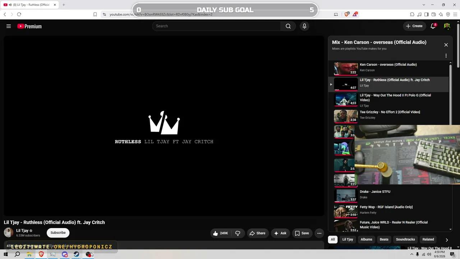
Task: Play Drake Janice STFU from mix
Action: (388, 195)
